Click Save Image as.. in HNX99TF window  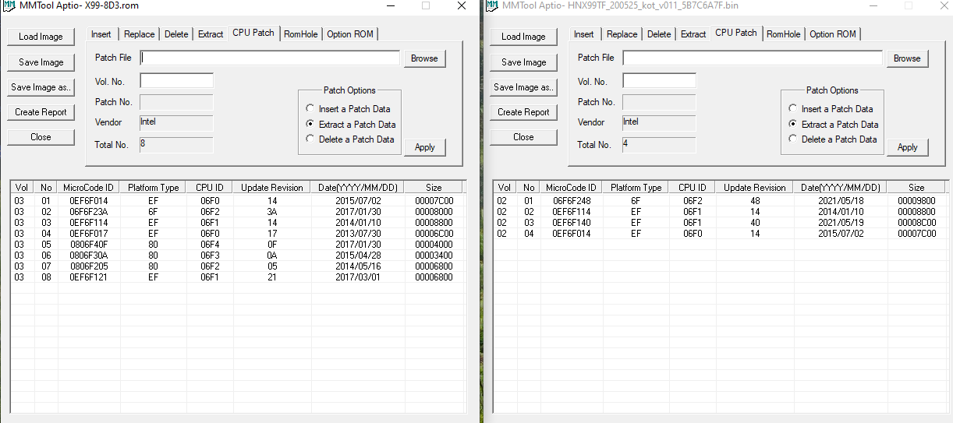[523, 87]
